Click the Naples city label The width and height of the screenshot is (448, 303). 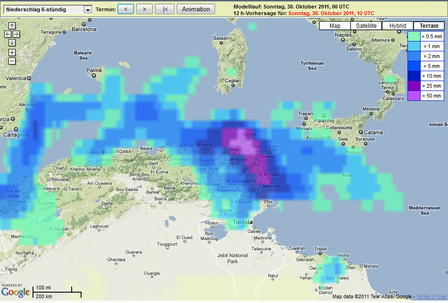343,35
